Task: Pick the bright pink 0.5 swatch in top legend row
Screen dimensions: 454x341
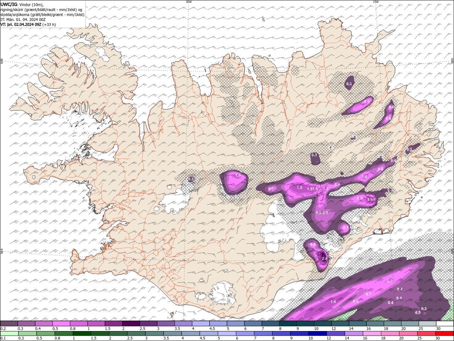Action: (61, 324)
